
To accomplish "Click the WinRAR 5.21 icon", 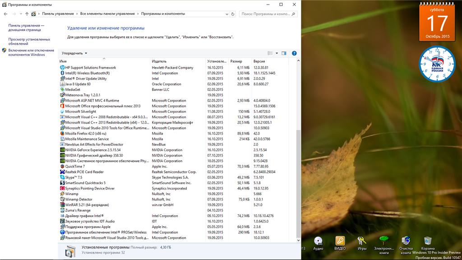I will pos(62,204).
